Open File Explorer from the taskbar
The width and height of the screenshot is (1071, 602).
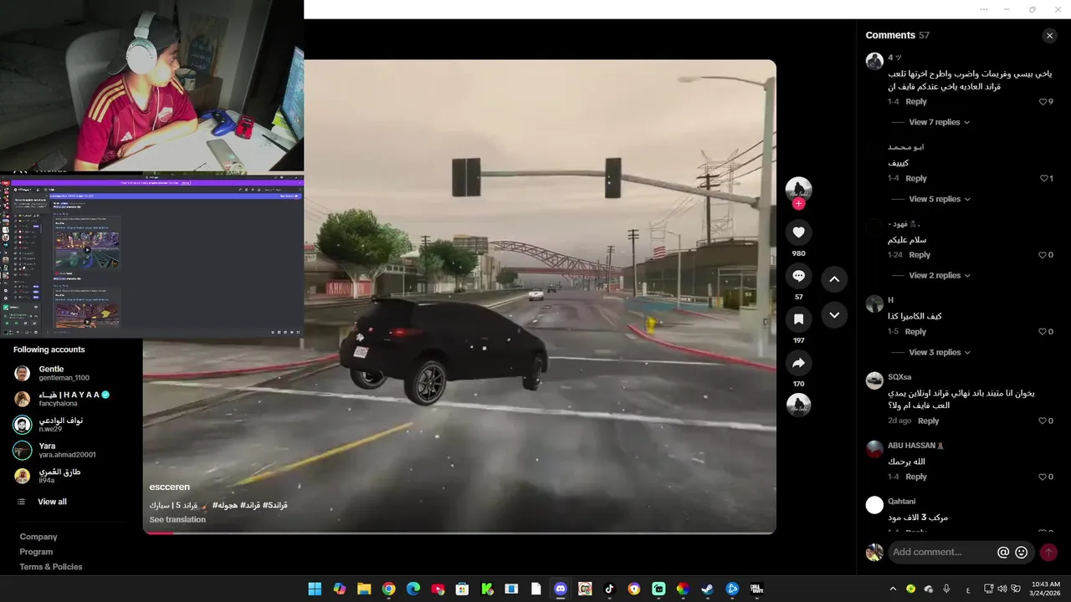364,589
